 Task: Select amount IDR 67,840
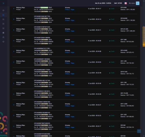point(124,72)
